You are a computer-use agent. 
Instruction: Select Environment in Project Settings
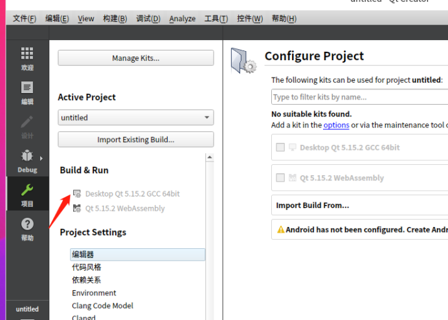94,293
